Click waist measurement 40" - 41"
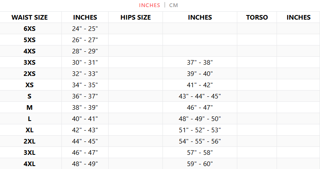The height and width of the screenshot is (169, 320). pos(85,119)
